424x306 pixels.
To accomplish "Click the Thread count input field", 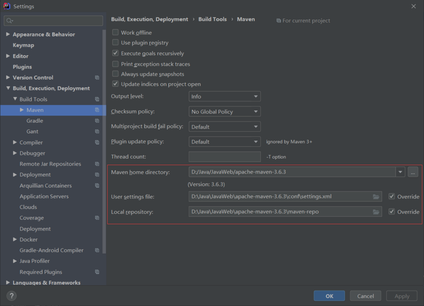I will pos(225,157).
